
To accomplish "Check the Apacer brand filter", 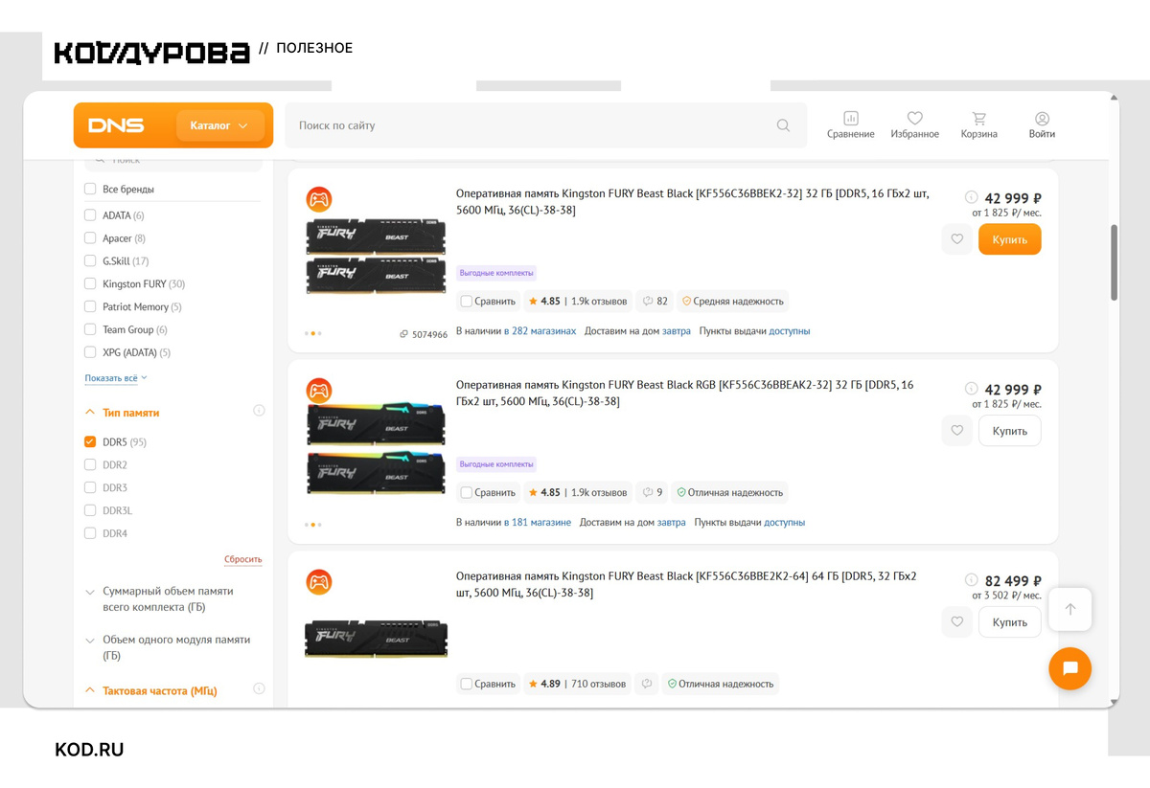I will pos(90,238).
